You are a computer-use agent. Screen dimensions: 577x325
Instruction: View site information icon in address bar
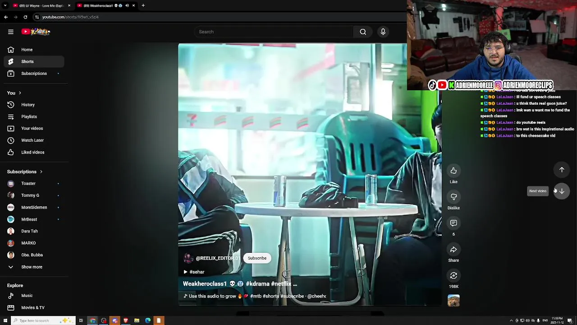pos(37,17)
